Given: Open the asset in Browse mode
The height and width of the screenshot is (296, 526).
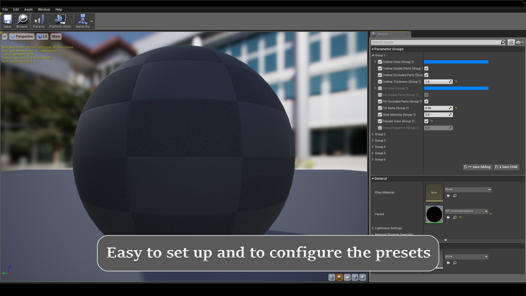Looking at the screenshot, I should coord(22,21).
